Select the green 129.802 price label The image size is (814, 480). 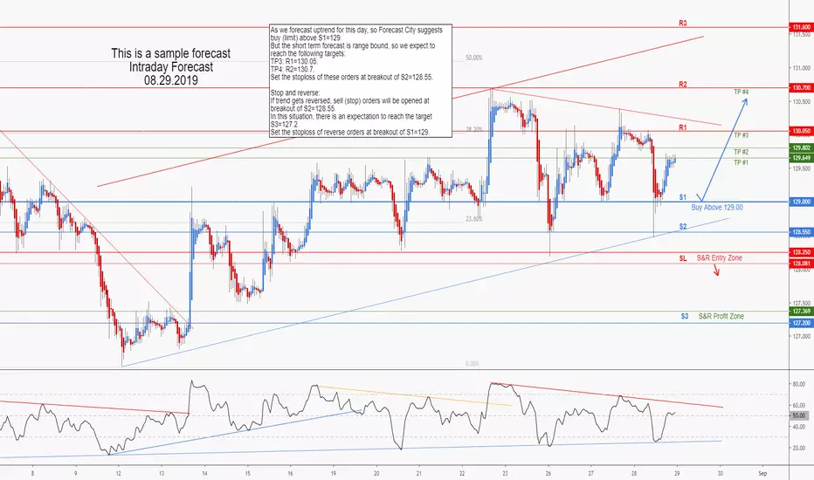click(802, 147)
